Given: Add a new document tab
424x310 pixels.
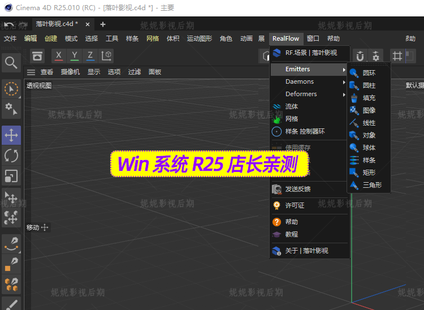Looking at the screenshot, I should [x=103, y=25].
